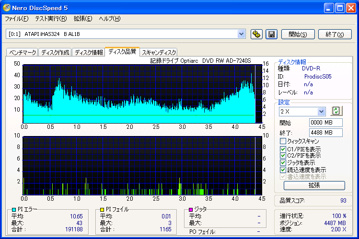Click the progress value 100 %
The height and width of the screenshot is (239, 359).
[x=339, y=216]
